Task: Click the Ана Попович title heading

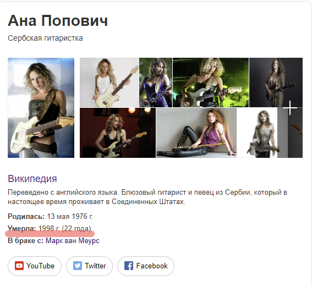Action: pos(58,21)
